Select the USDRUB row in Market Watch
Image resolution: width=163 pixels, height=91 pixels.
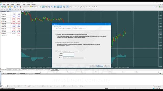(10, 23)
